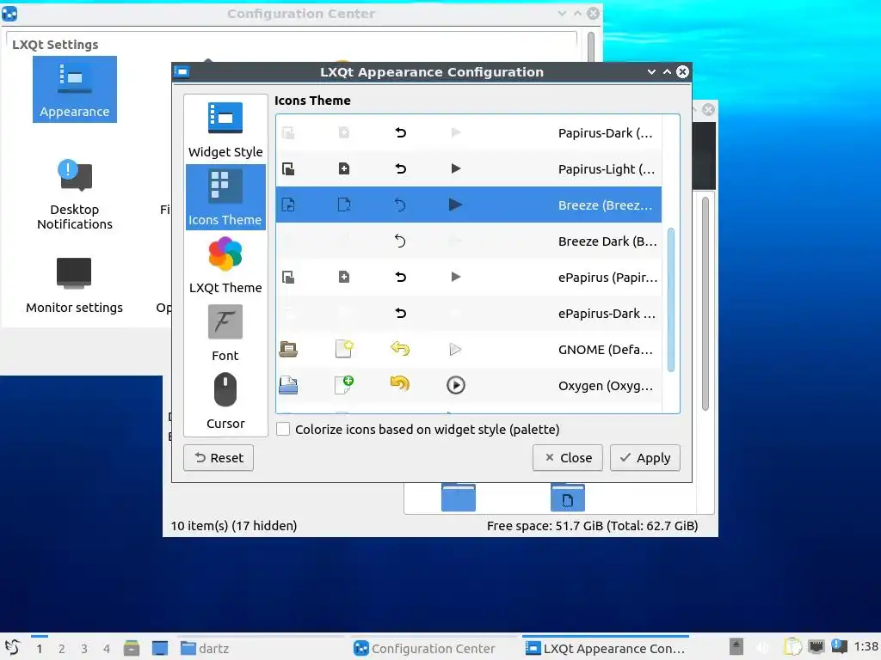Click the Oxygen new document preview icon

pyautogui.click(x=344, y=385)
